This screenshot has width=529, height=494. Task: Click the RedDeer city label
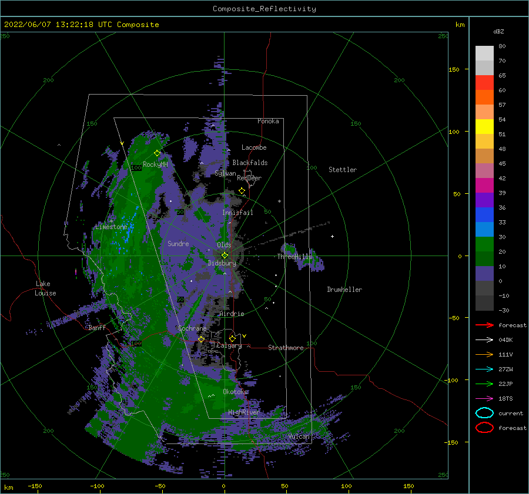point(249,178)
